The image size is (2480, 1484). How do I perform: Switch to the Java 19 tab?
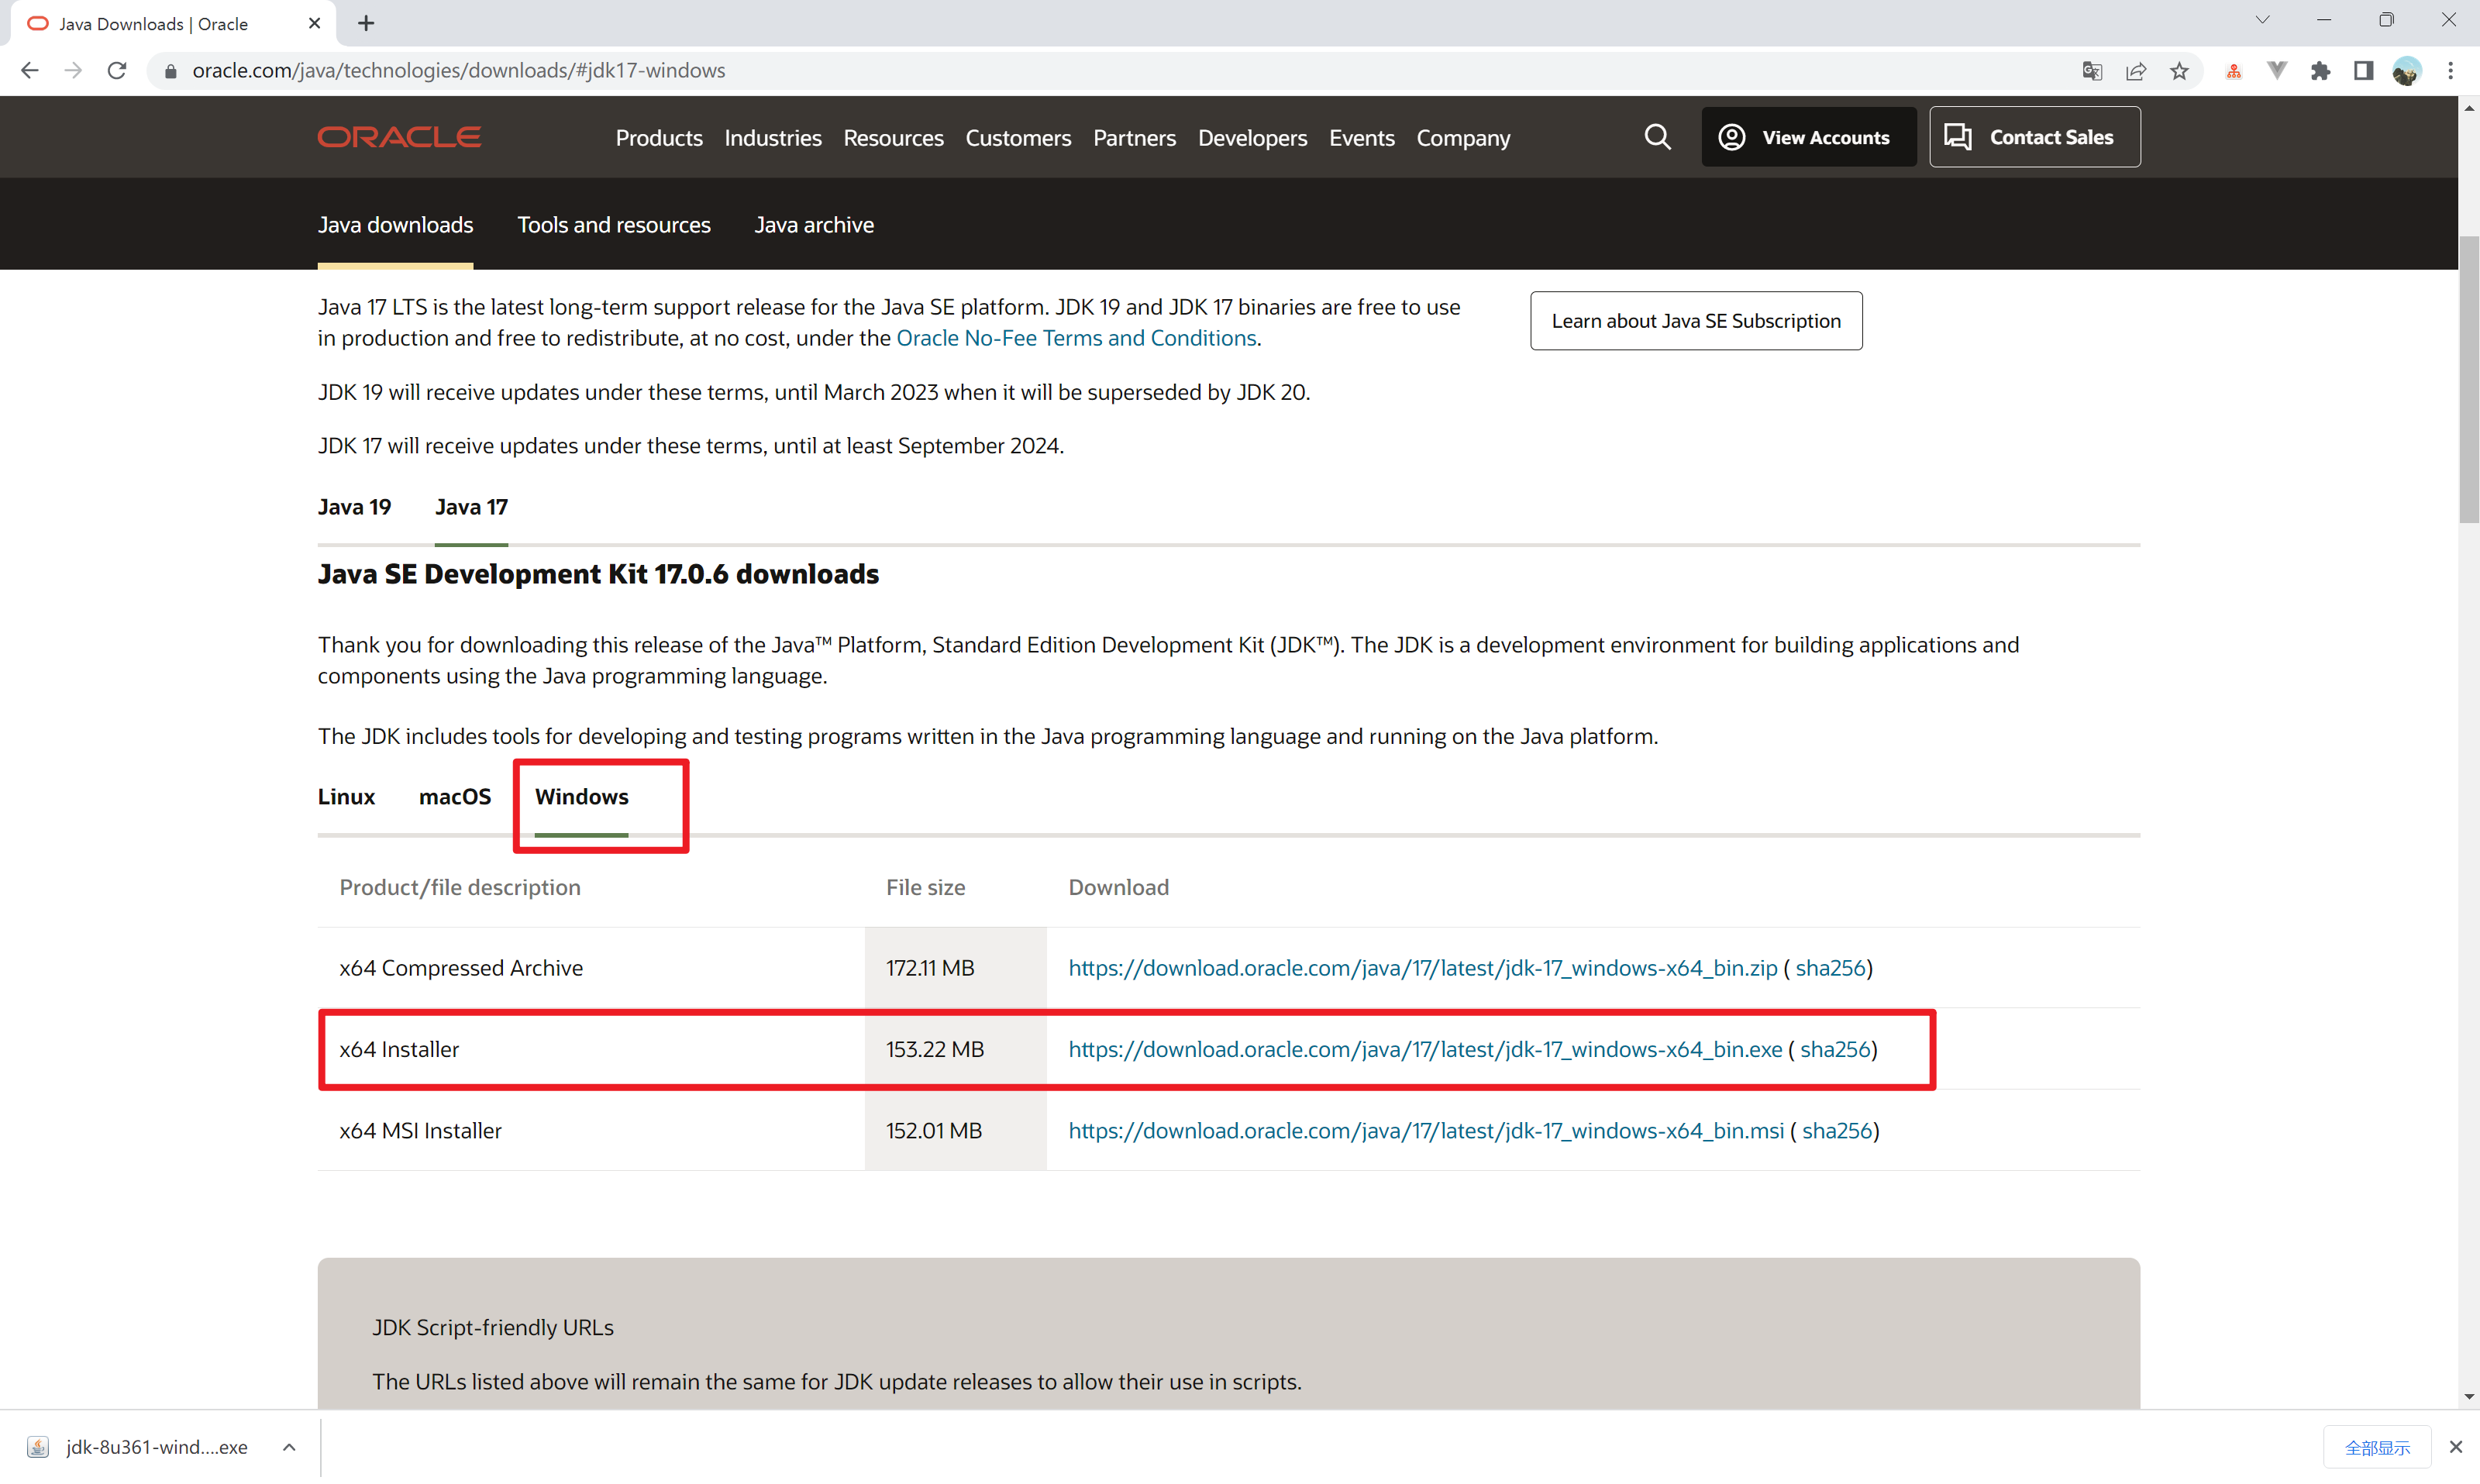tap(355, 508)
